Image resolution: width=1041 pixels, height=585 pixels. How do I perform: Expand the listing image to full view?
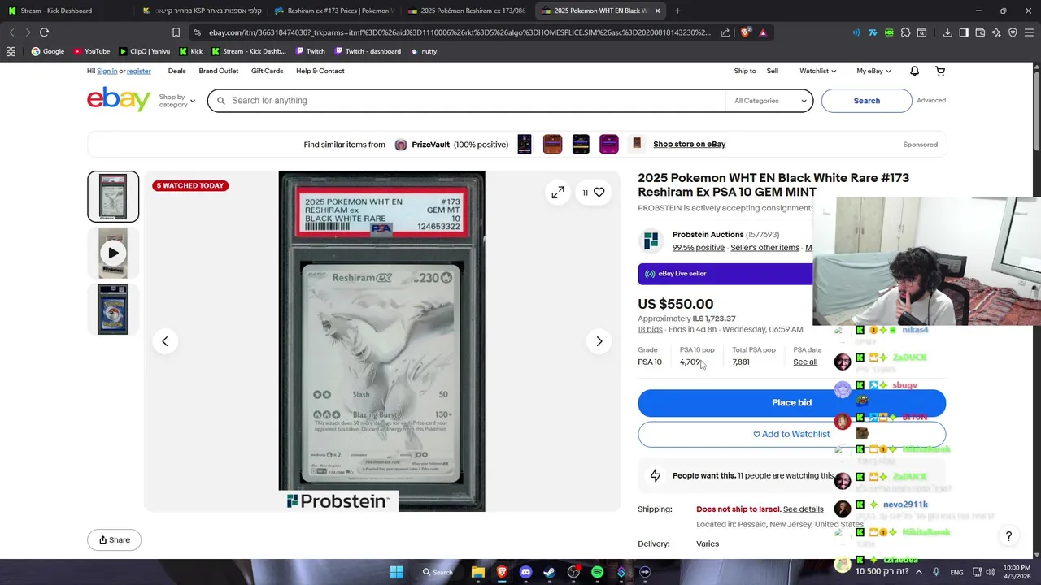pyautogui.click(x=557, y=193)
